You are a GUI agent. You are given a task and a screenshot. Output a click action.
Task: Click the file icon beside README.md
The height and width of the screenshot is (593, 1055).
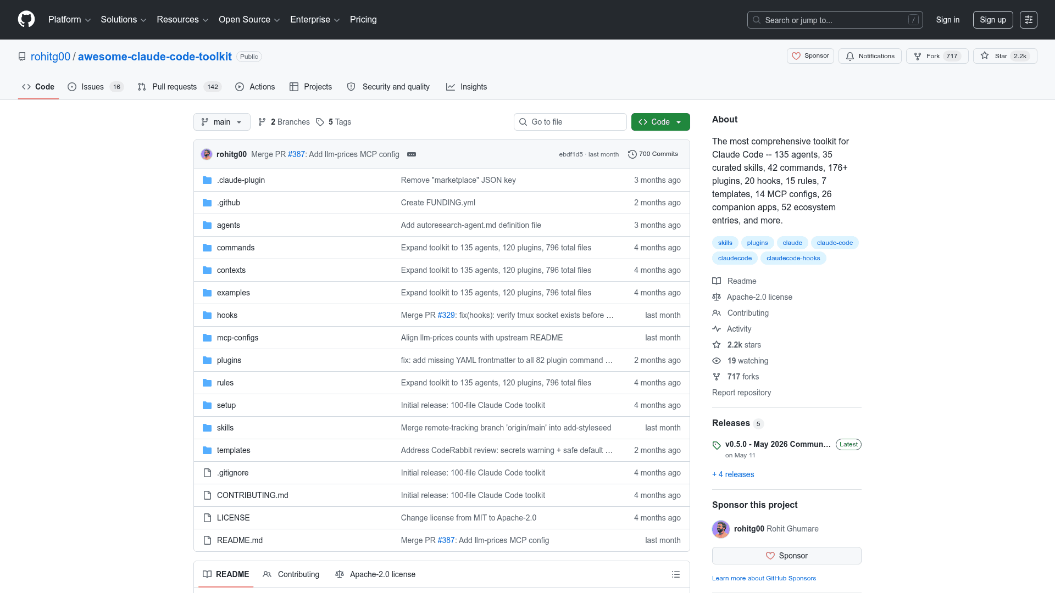[x=207, y=540]
